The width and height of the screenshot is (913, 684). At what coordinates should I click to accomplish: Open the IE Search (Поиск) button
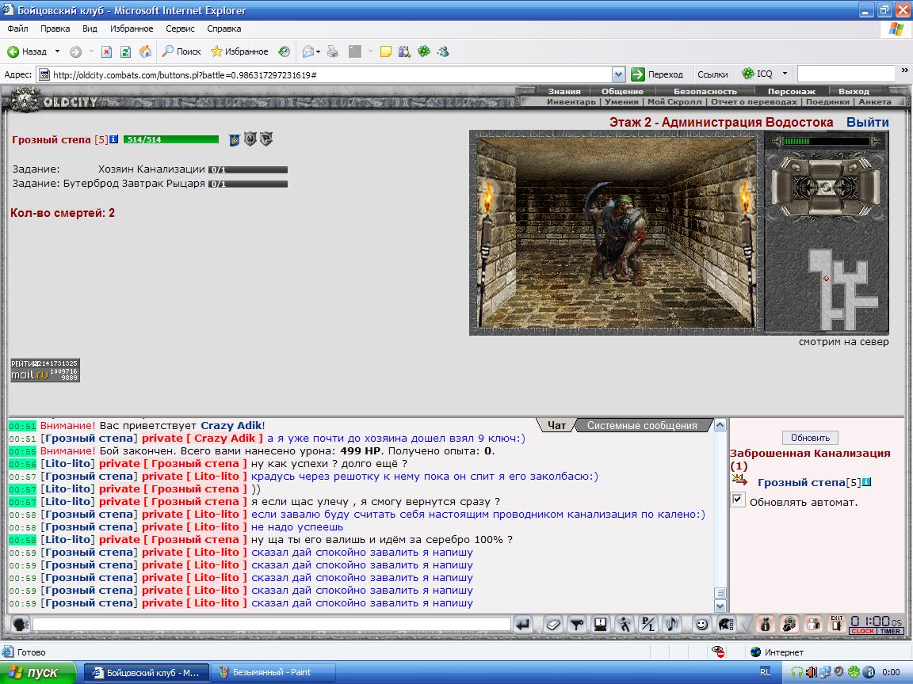[x=181, y=51]
